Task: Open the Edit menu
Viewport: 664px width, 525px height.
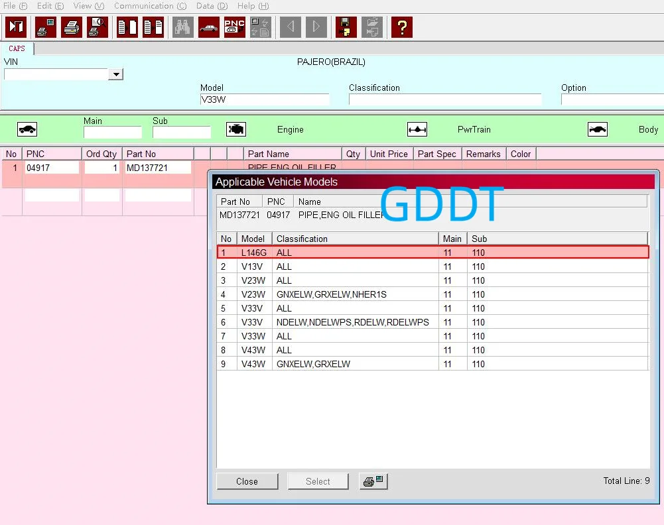Action: coord(50,6)
